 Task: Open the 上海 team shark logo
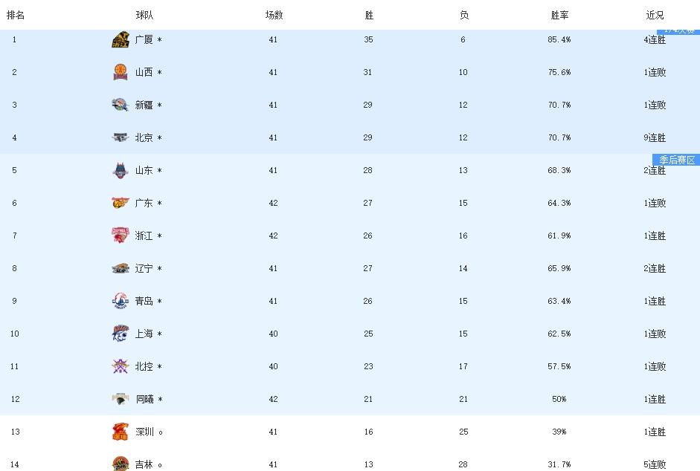[121, 334]
